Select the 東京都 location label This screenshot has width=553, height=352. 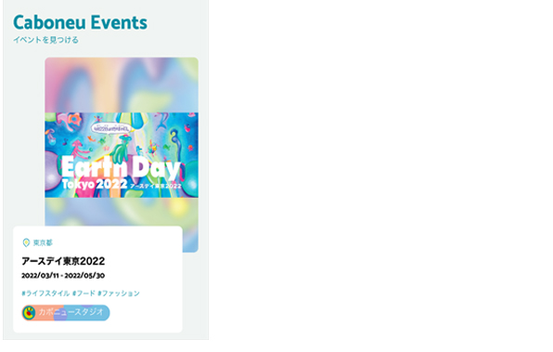click(43, 243)
